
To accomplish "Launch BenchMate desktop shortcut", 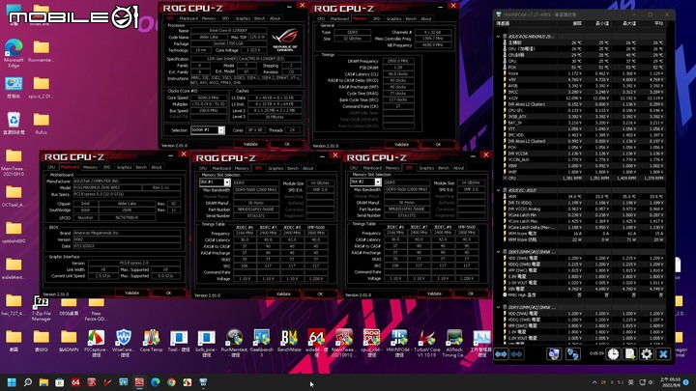I will pyautogui.click(x=289, y=342).
